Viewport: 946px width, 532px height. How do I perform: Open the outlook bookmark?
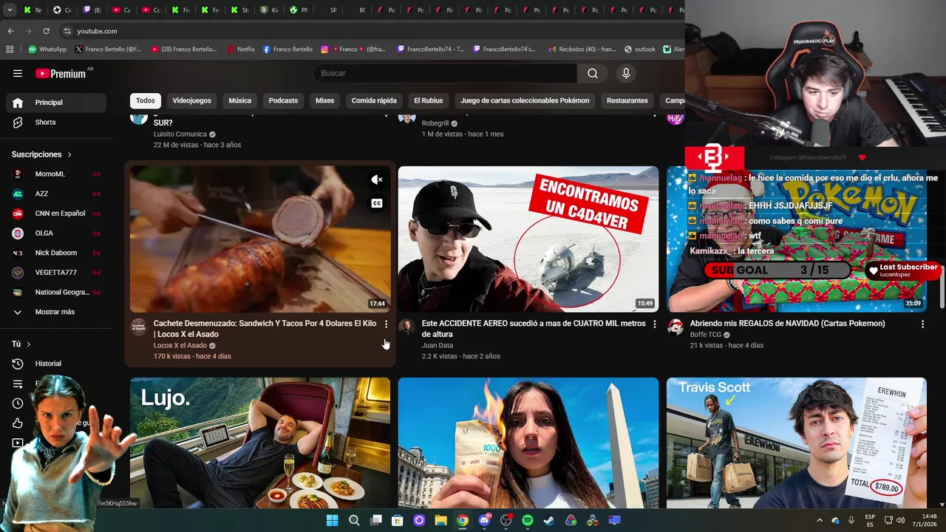point(640,50)
